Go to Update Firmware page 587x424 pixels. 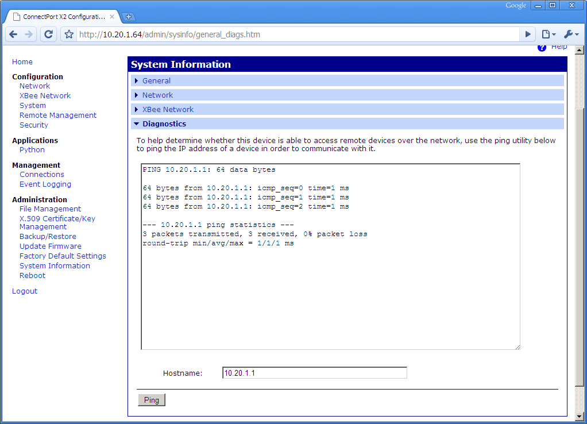click(x=51, y=246)
